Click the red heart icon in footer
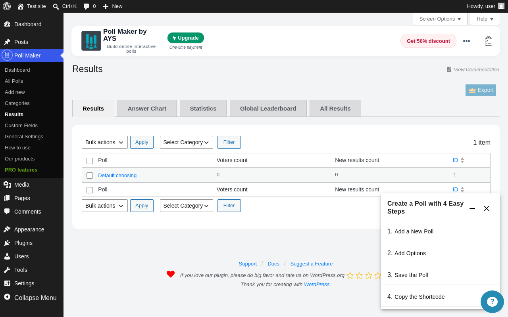This screenshot has height=317, width=508. pos(171,274)
